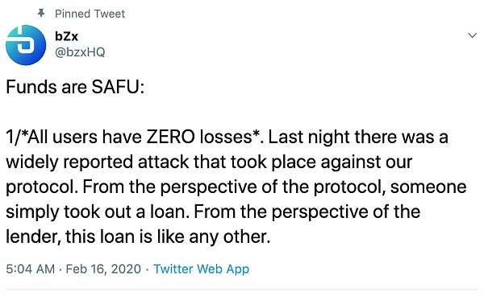
Task: Click the 'widely reported attack' text line
Action: point(209,162)
